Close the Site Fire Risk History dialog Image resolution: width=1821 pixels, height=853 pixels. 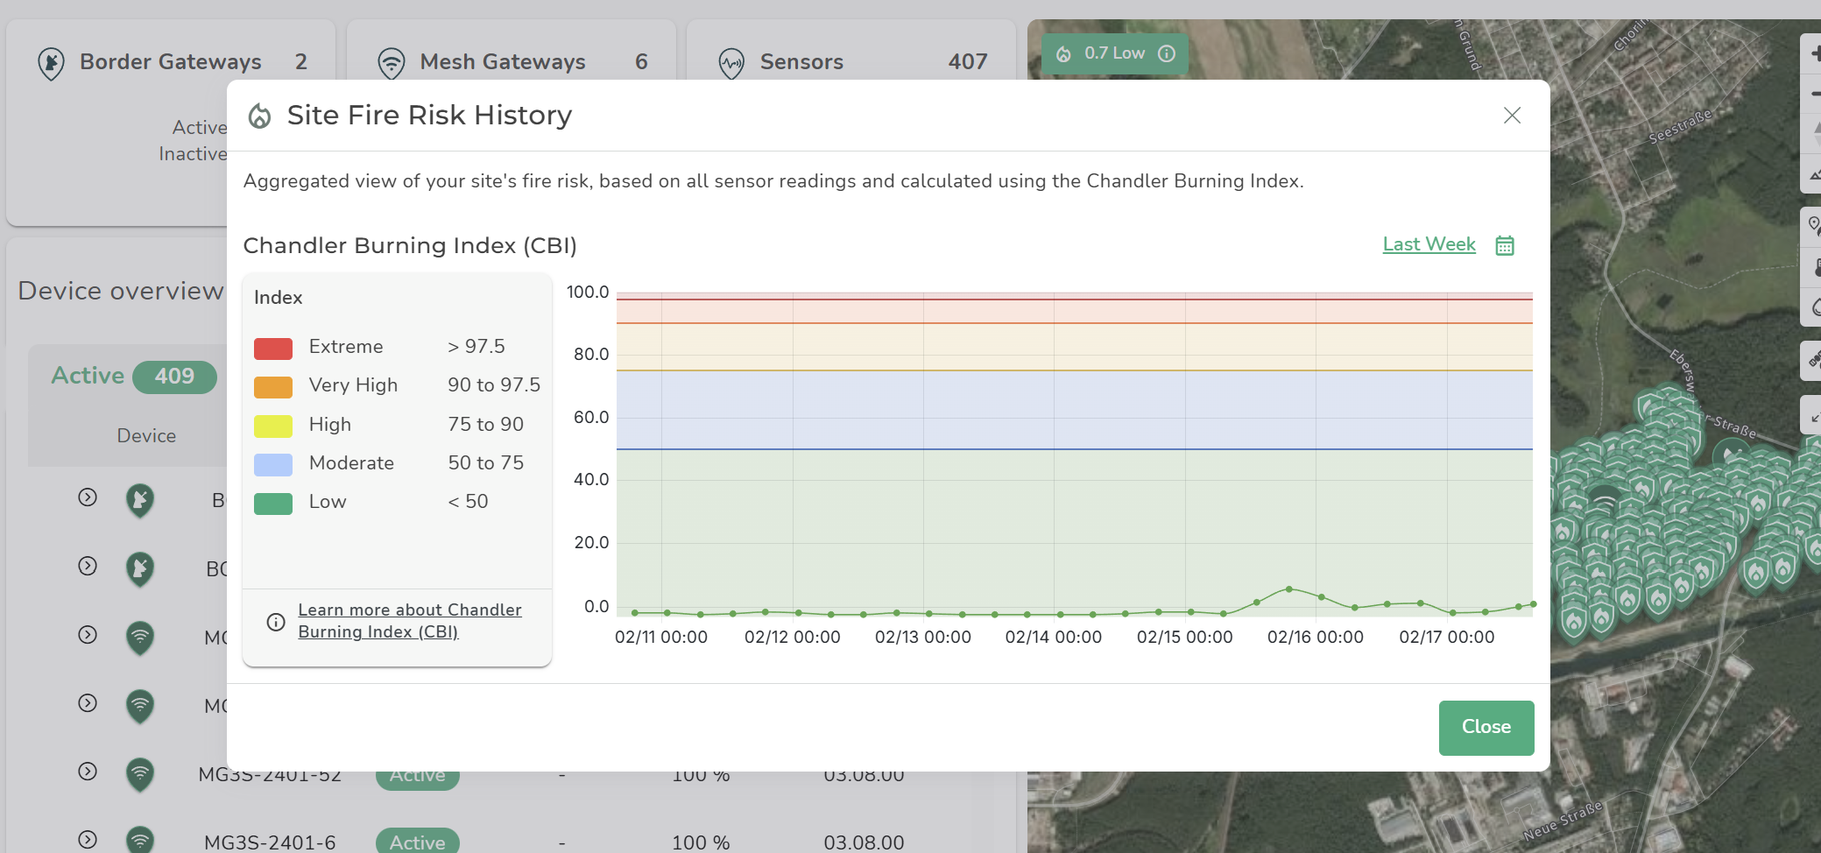click(1511, 116)
